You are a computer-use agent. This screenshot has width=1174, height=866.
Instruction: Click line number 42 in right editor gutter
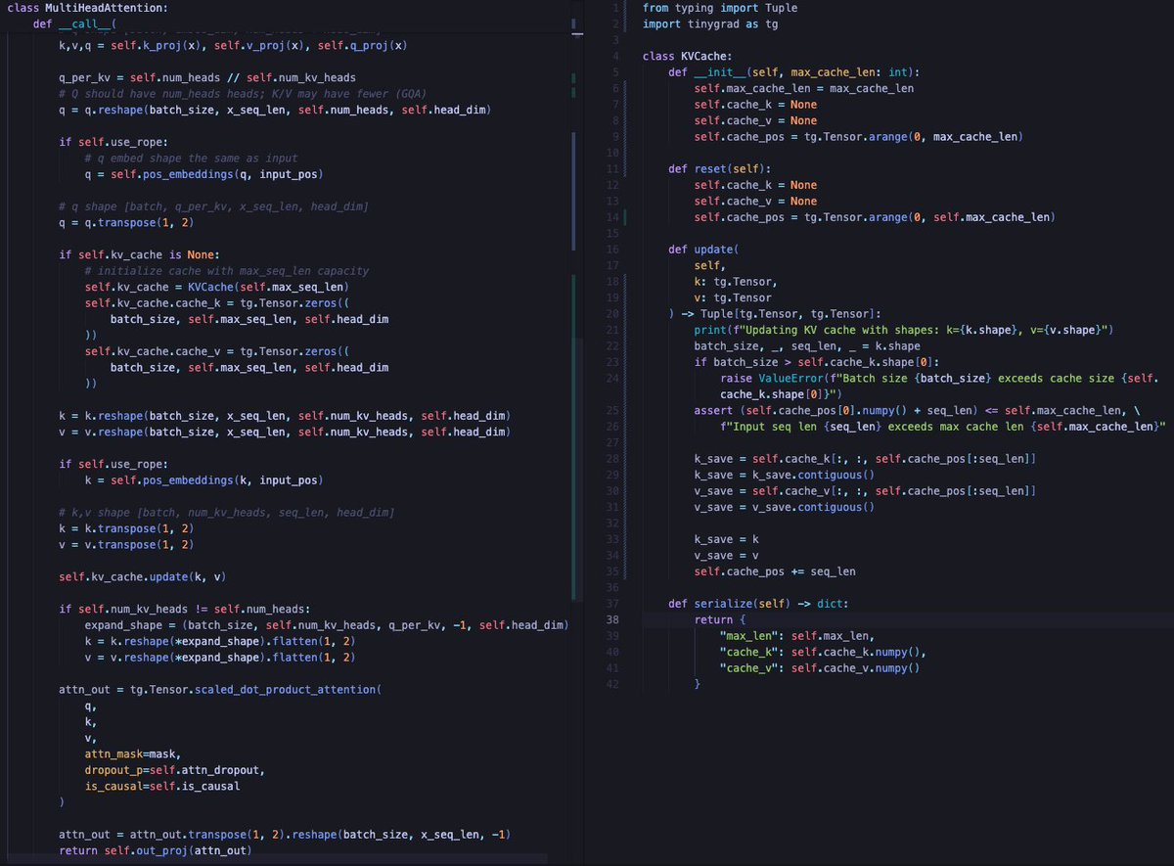(613, 684)
